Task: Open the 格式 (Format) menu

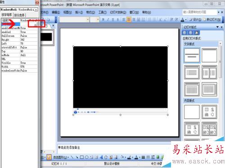Action: tap(90, 13)
